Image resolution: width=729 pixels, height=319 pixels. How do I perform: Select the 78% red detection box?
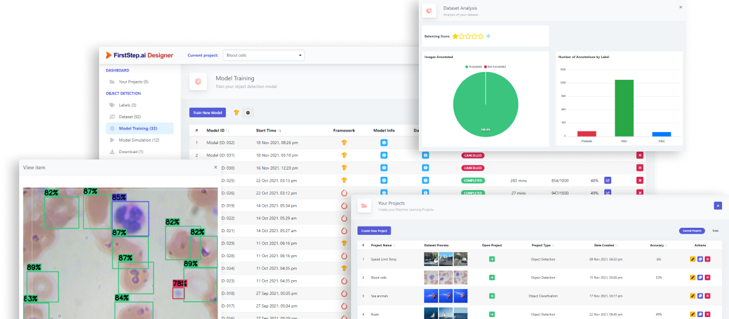(x=178, y=293)
